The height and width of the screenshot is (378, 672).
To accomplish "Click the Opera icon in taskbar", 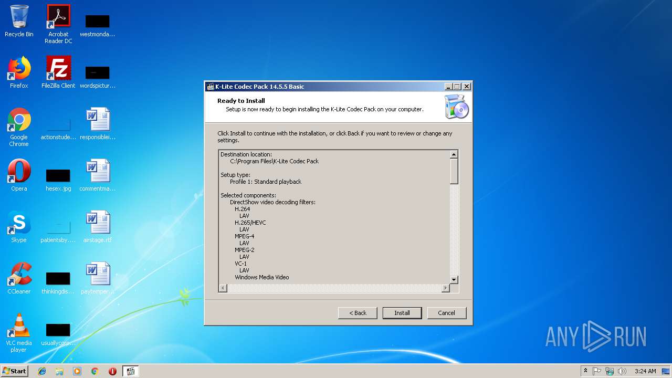I will [112, 371].
